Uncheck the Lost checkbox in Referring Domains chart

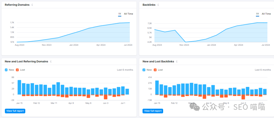tap(17, 70)
